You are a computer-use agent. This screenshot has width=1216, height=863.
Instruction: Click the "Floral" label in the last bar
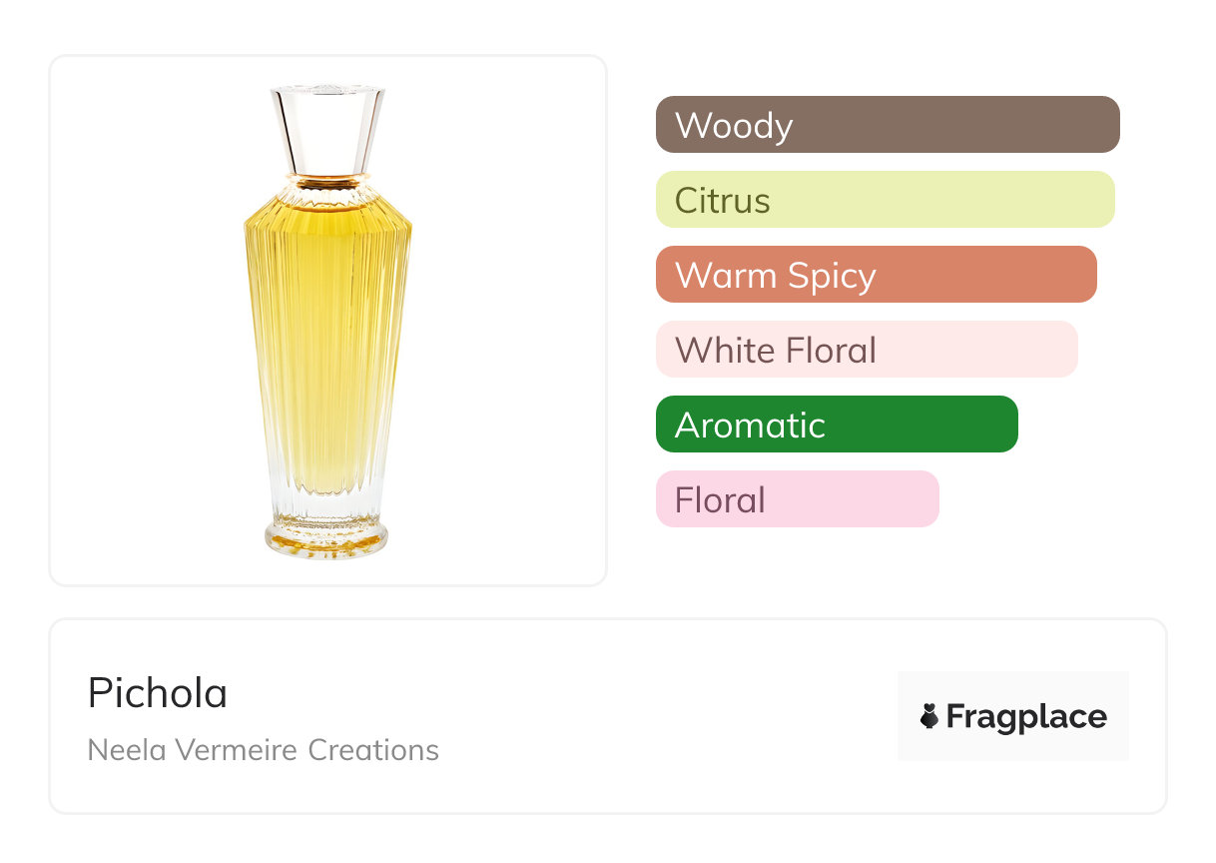click(720, 500)
